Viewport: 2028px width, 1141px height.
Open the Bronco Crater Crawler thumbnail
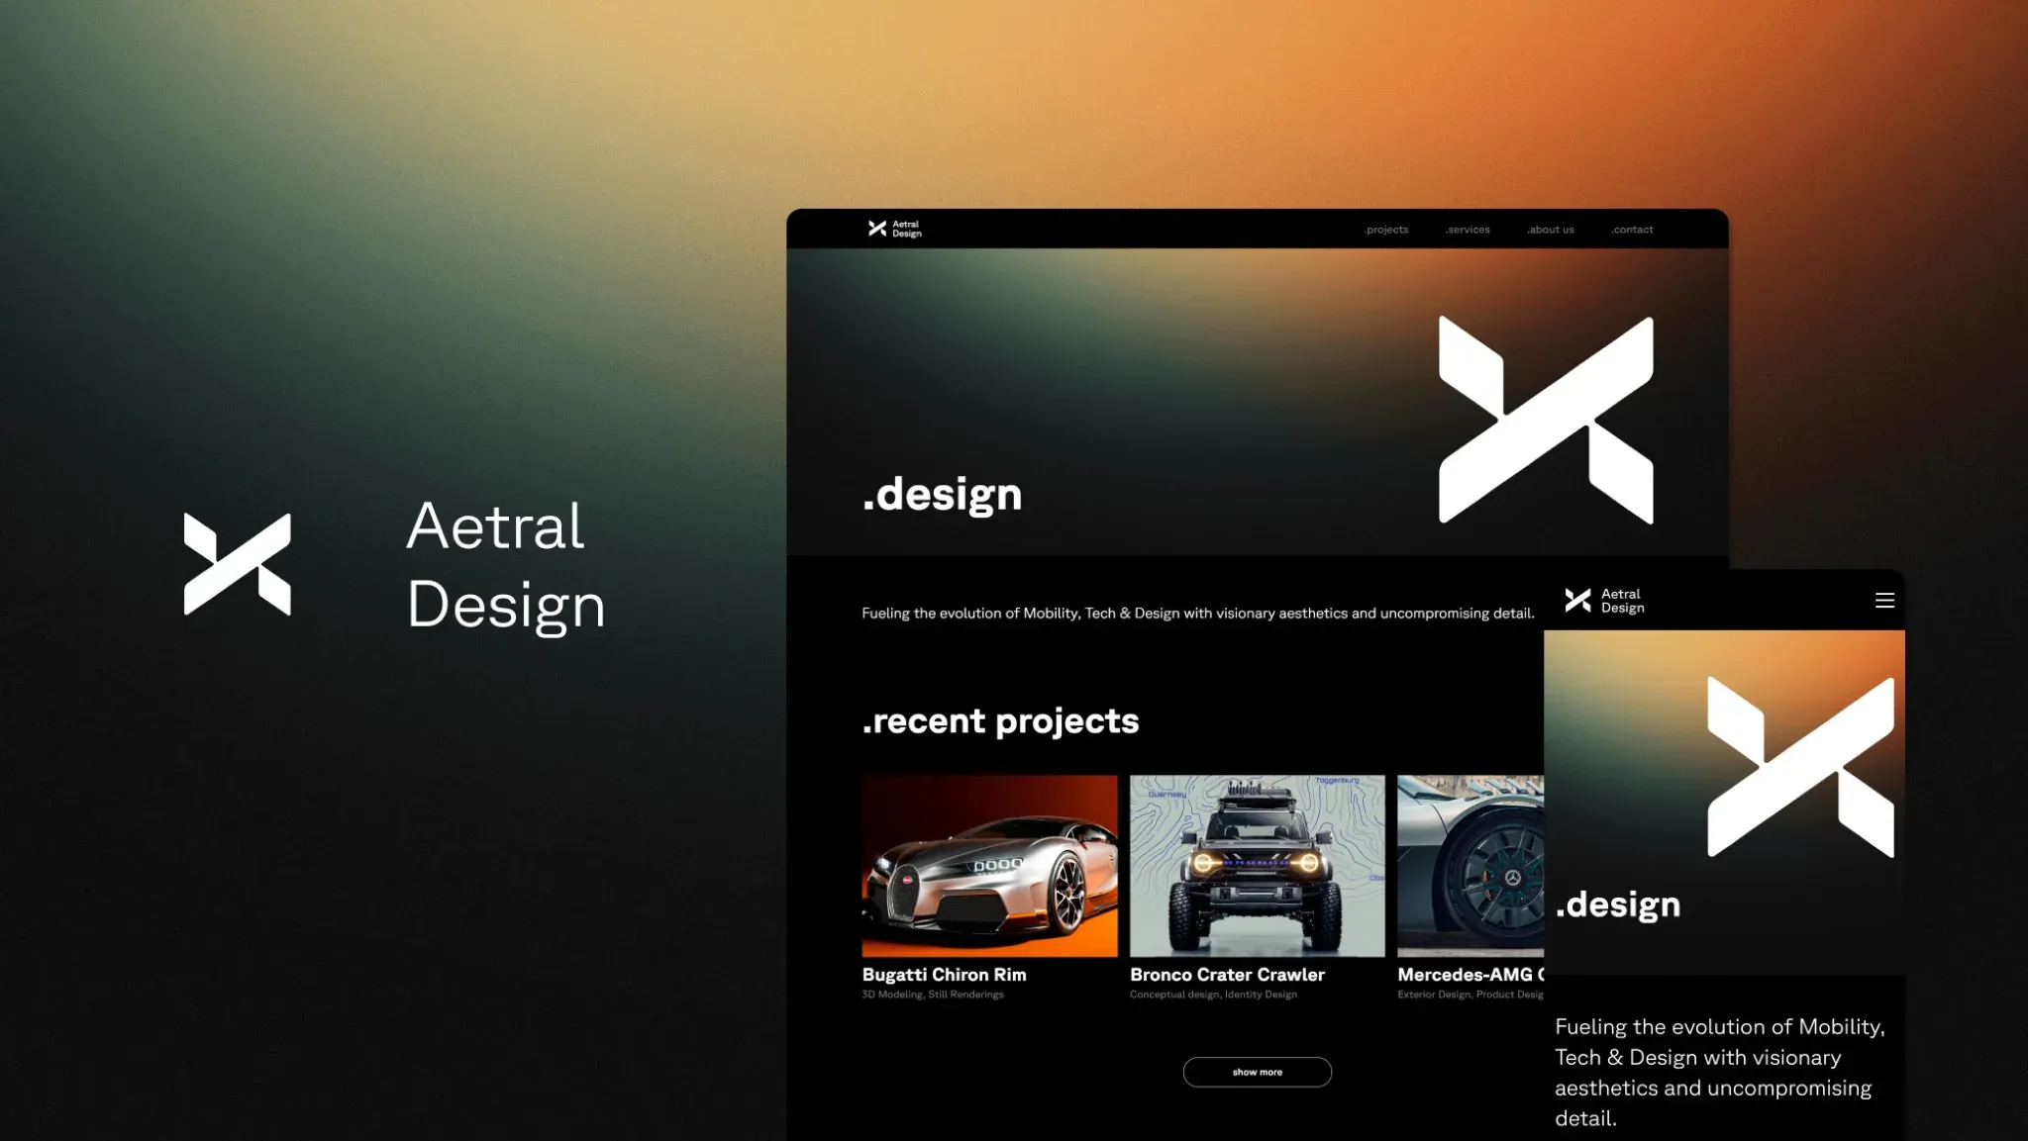tap(1257, 866)
